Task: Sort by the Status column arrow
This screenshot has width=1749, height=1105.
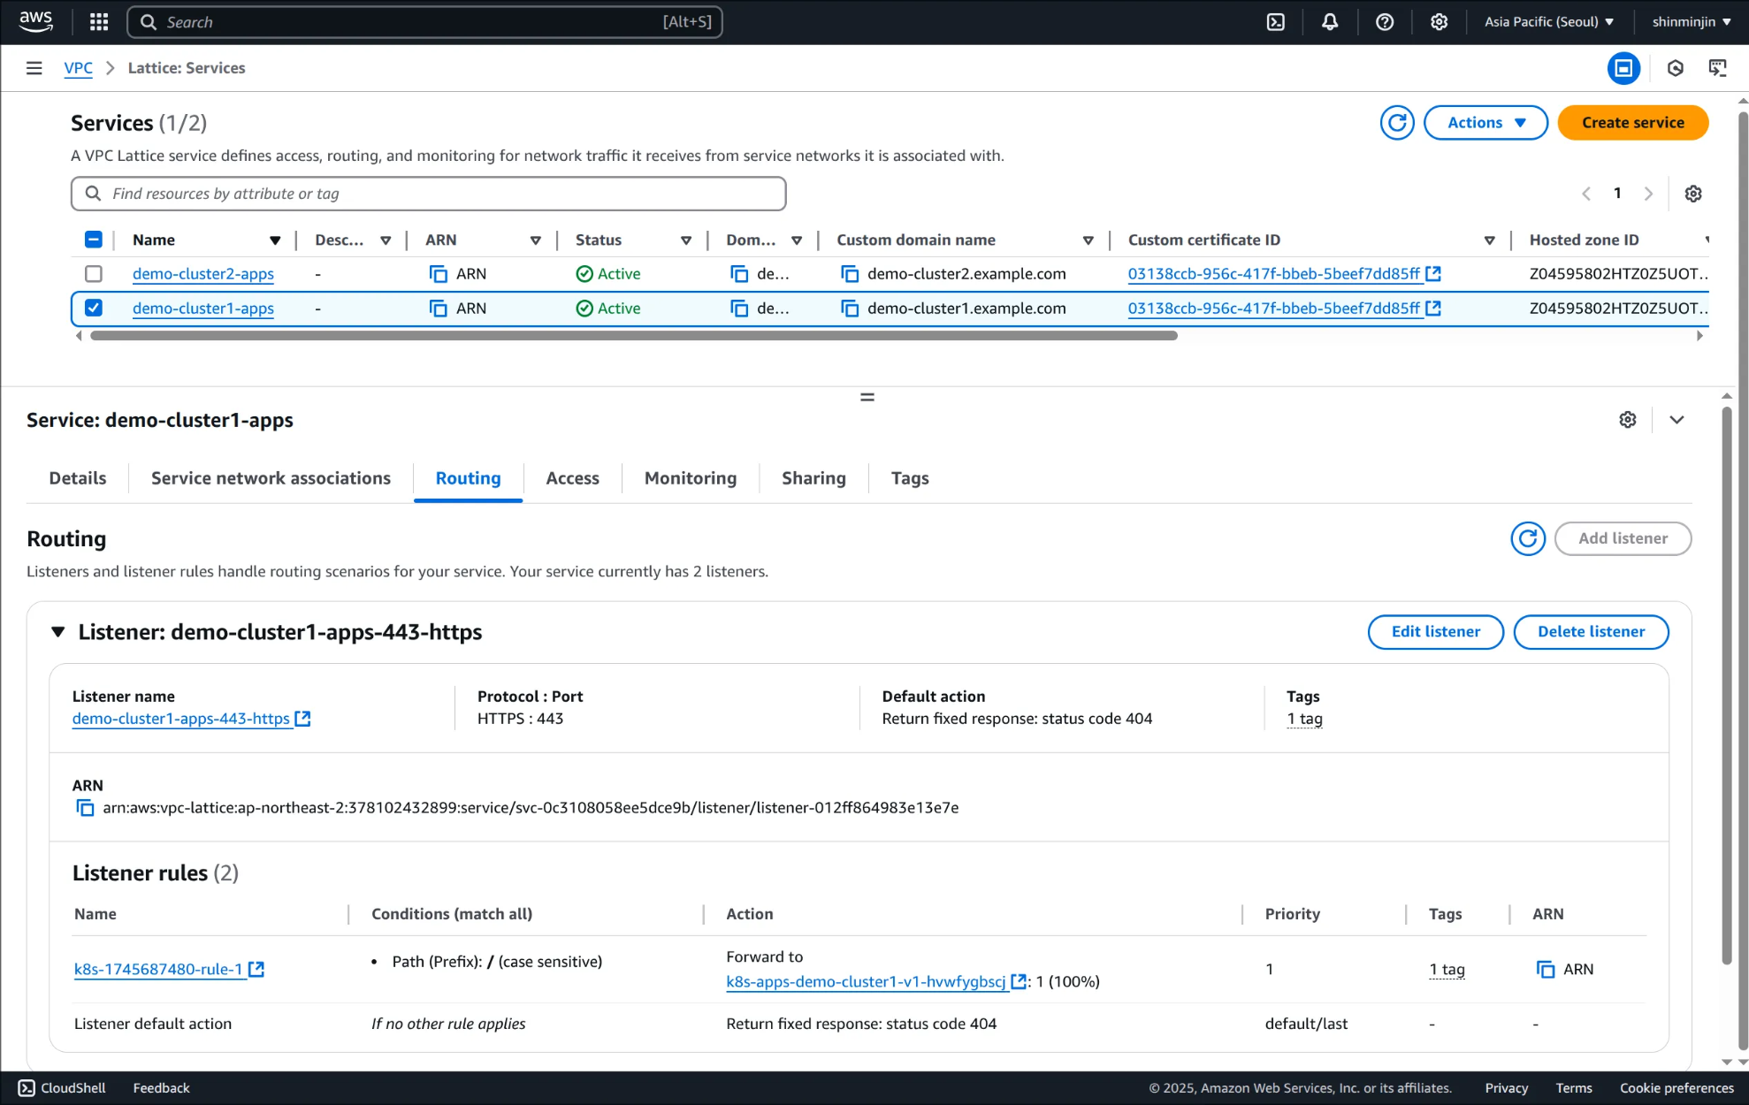Action: point(686,240)
